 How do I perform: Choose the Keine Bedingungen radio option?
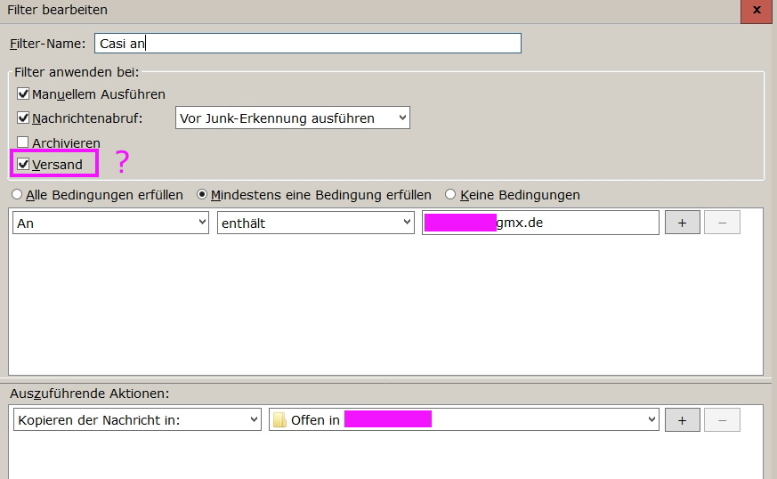450,194
